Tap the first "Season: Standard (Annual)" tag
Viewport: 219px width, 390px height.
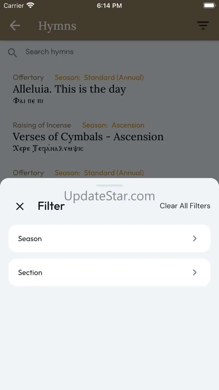[x=99, y=77]
